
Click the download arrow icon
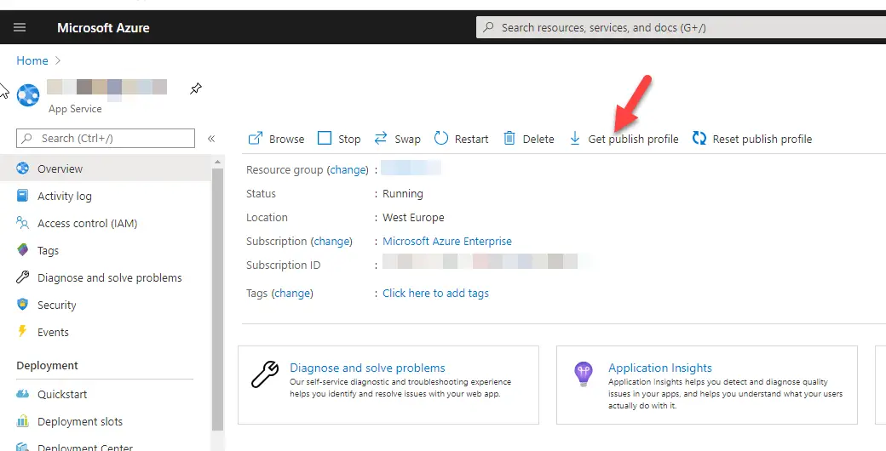point(575,139)
